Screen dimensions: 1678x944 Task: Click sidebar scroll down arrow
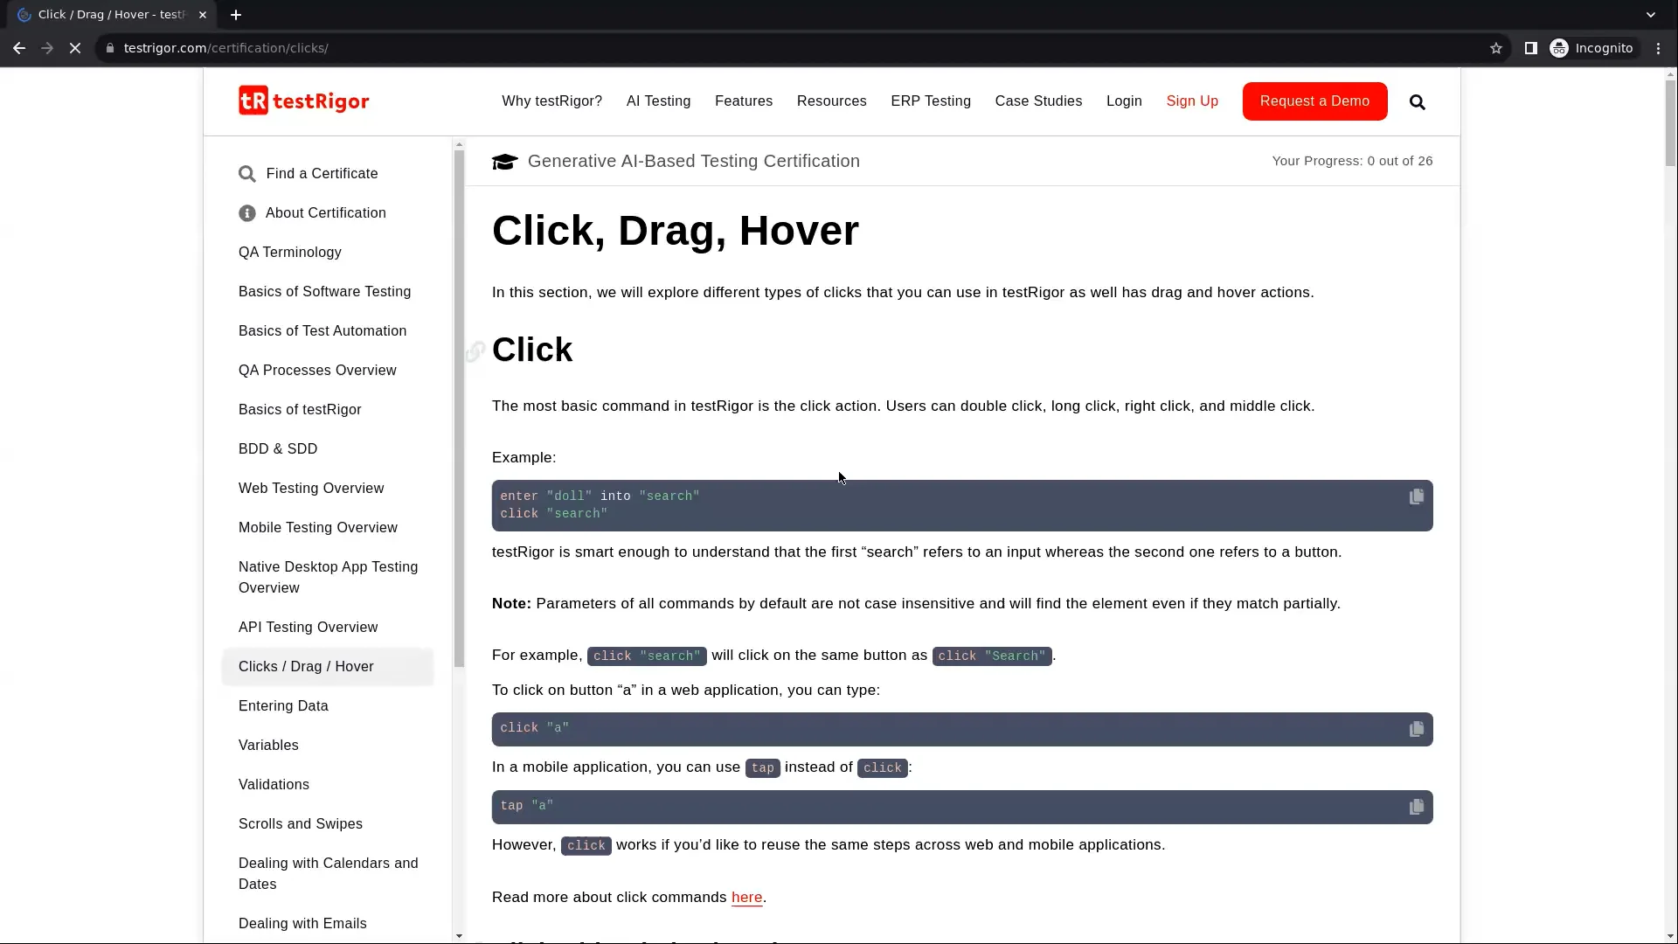click(x=459, y=936)
